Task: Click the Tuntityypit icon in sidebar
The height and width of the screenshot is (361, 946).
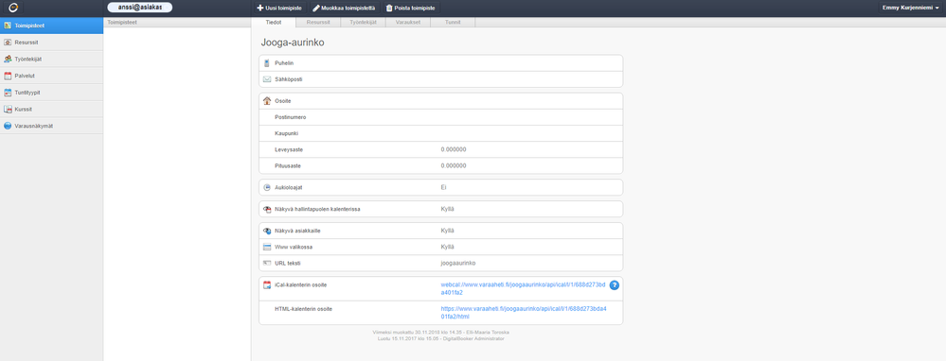Action: (8, 93)
